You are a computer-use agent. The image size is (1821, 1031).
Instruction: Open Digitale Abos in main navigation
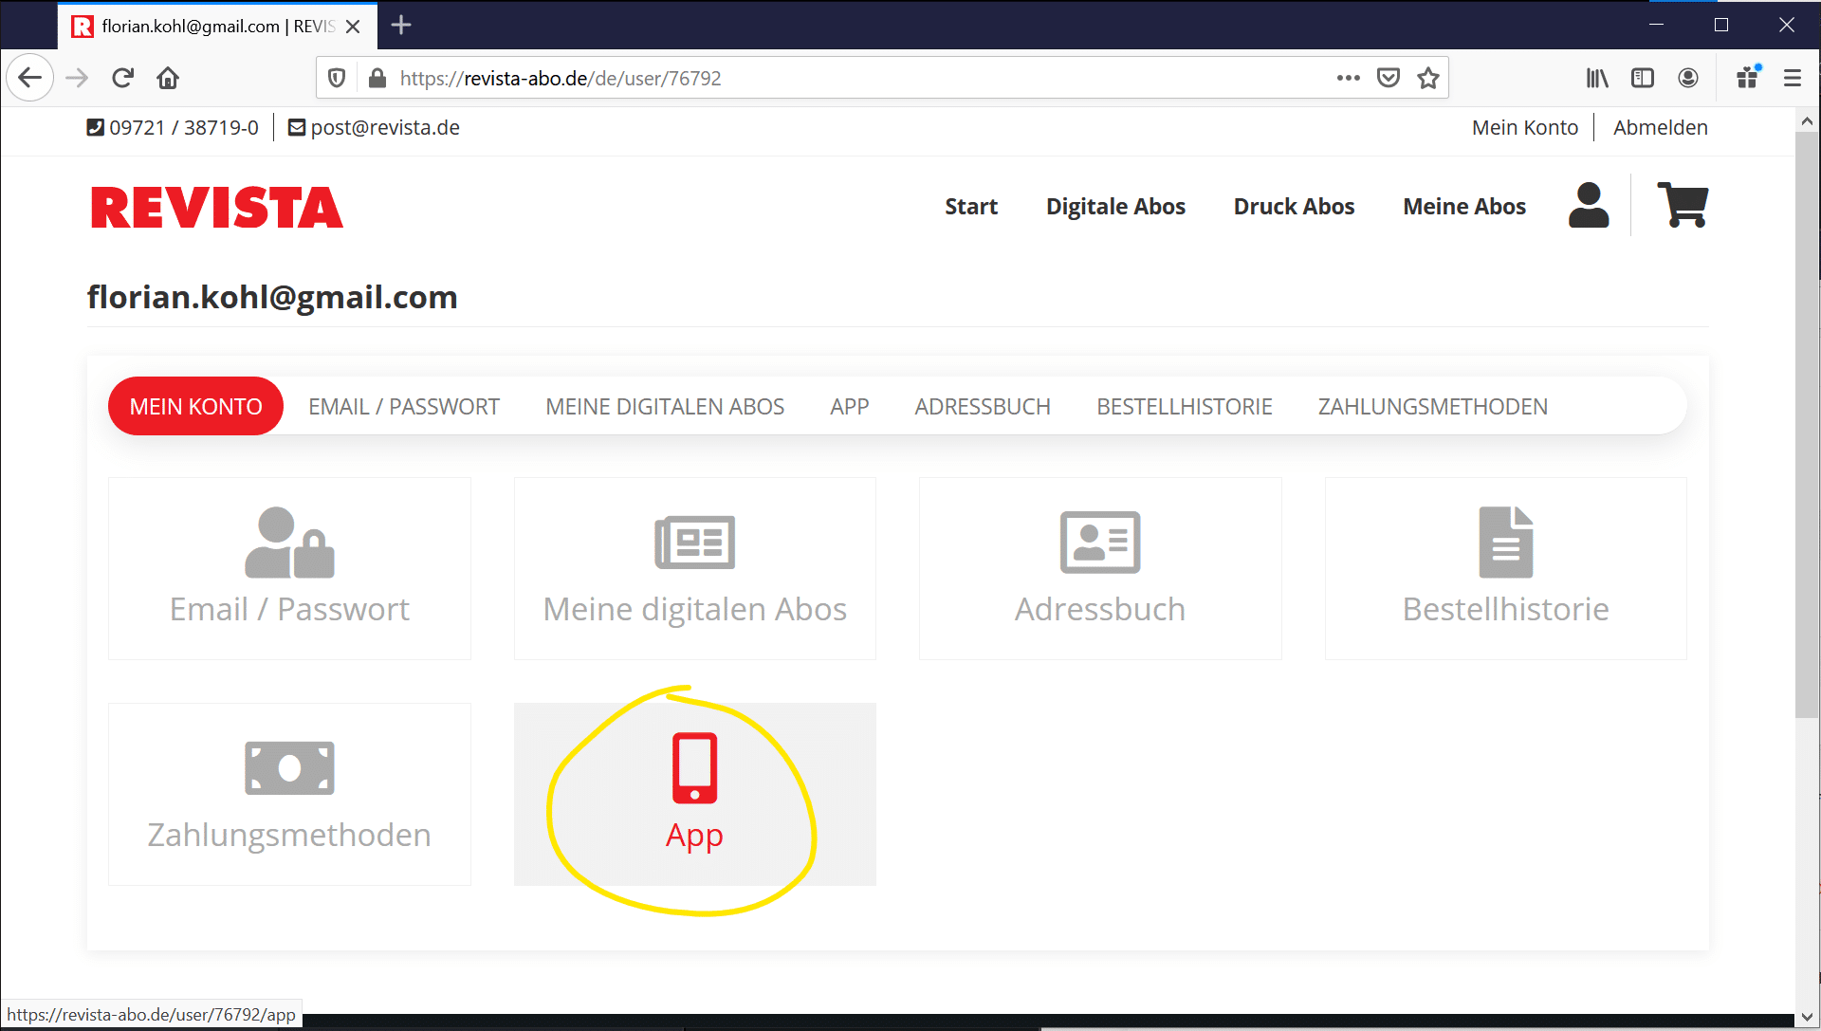coord(1115,206)
